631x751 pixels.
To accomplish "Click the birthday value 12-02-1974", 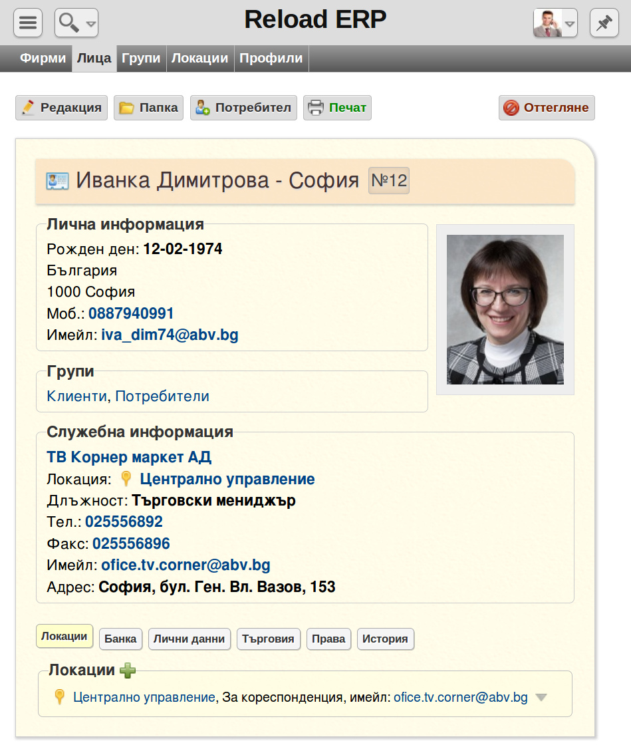I will (x=183, y=249).
